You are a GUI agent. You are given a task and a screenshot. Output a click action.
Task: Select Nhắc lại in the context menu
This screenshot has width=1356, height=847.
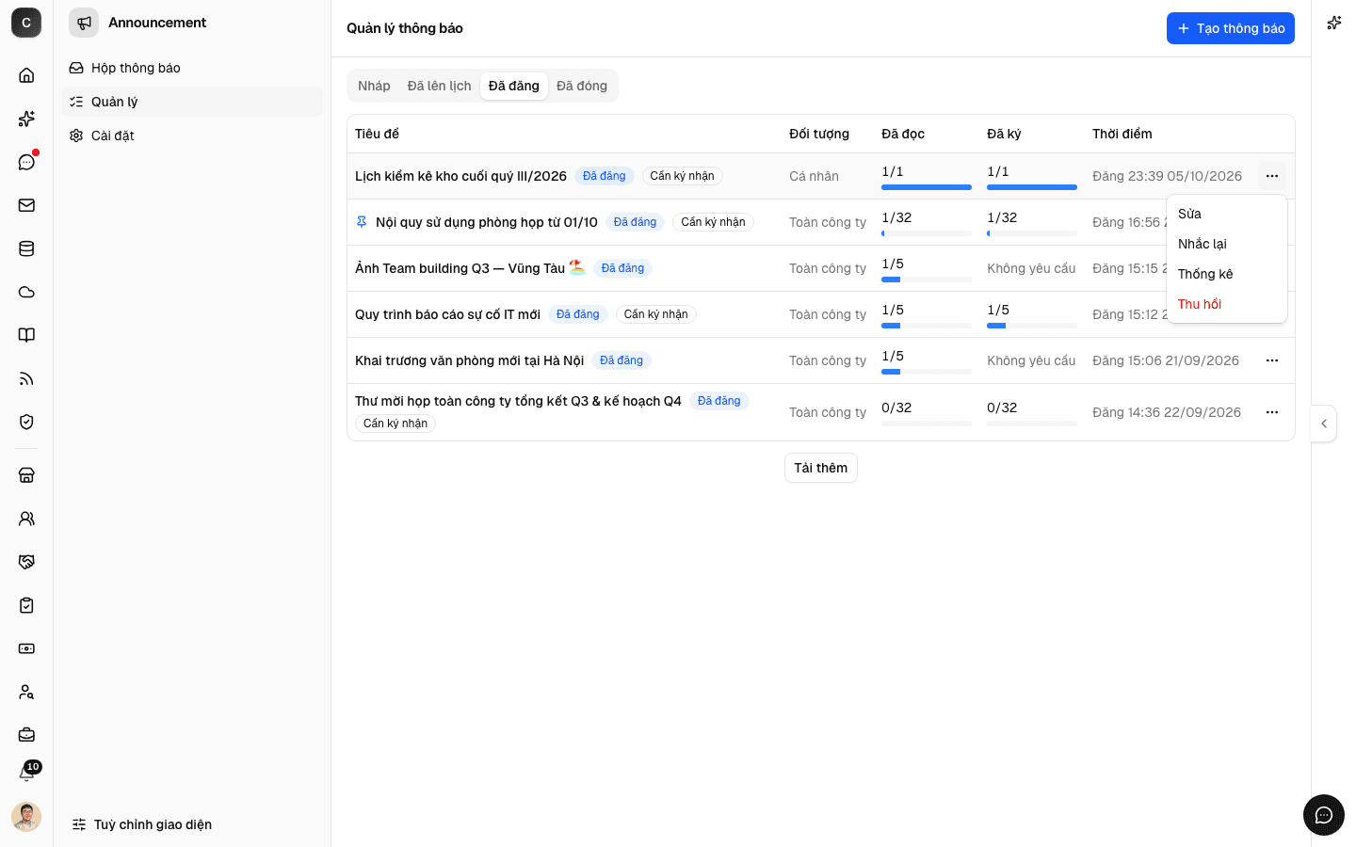point(1227,244)
